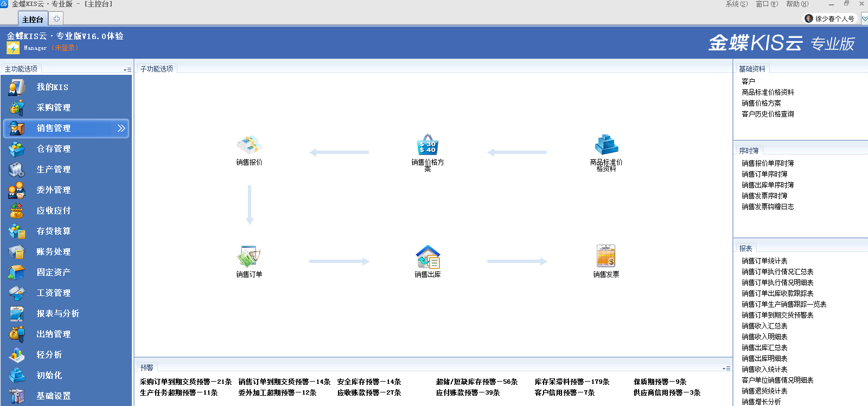868x406 pixels.
Task: Open the 客户历史价格查询 link
Action: 768,114
